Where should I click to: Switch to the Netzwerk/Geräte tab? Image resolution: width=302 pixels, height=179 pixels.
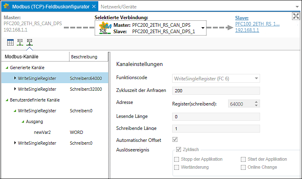tap(119, 7)
